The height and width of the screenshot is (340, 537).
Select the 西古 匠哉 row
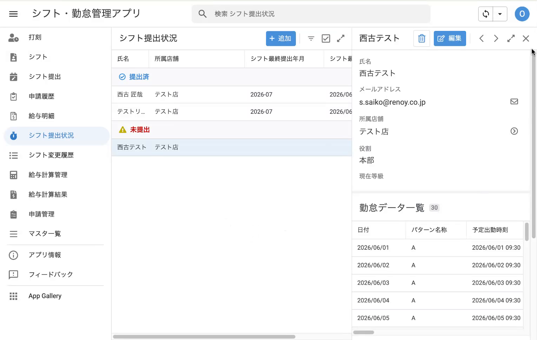point(232,94)
